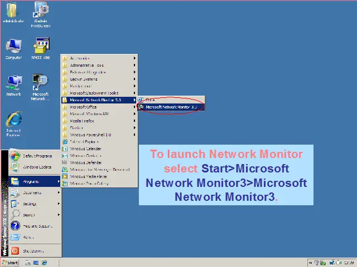Open Help and Support
Image resolution: width=357 pixels, height=267 pixels.
pos(37,226)
